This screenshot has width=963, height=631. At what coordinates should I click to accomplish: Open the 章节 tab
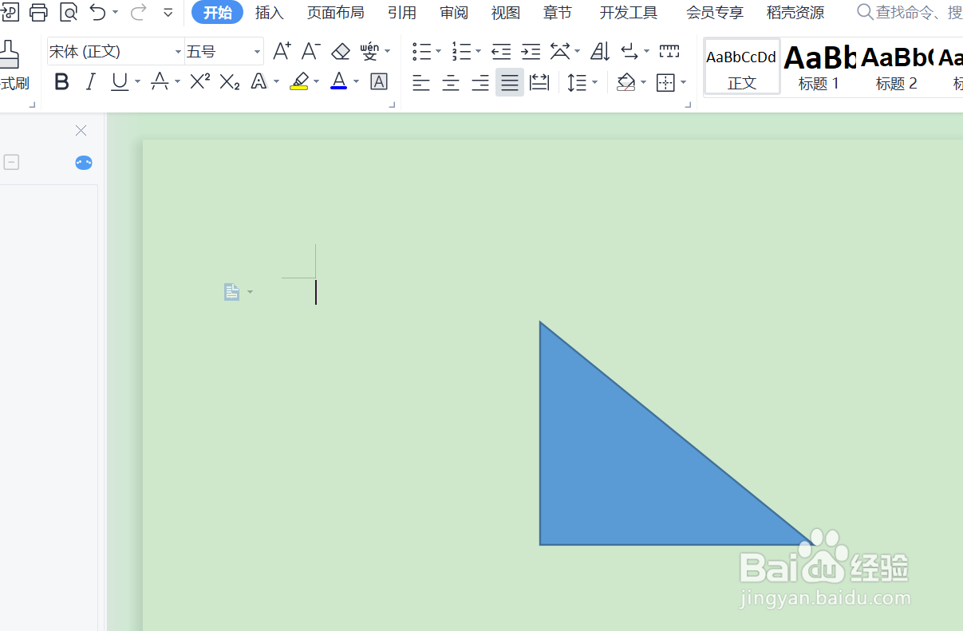tap(558, 13)
